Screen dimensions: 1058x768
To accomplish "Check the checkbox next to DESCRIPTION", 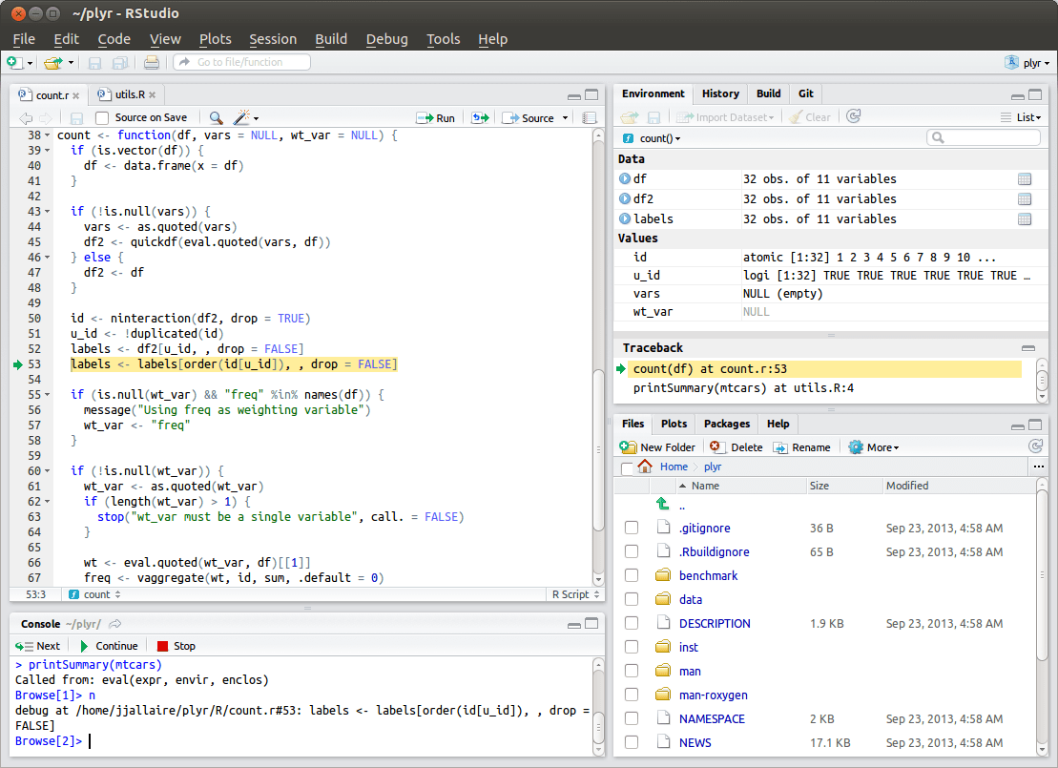I will point(632,623).
